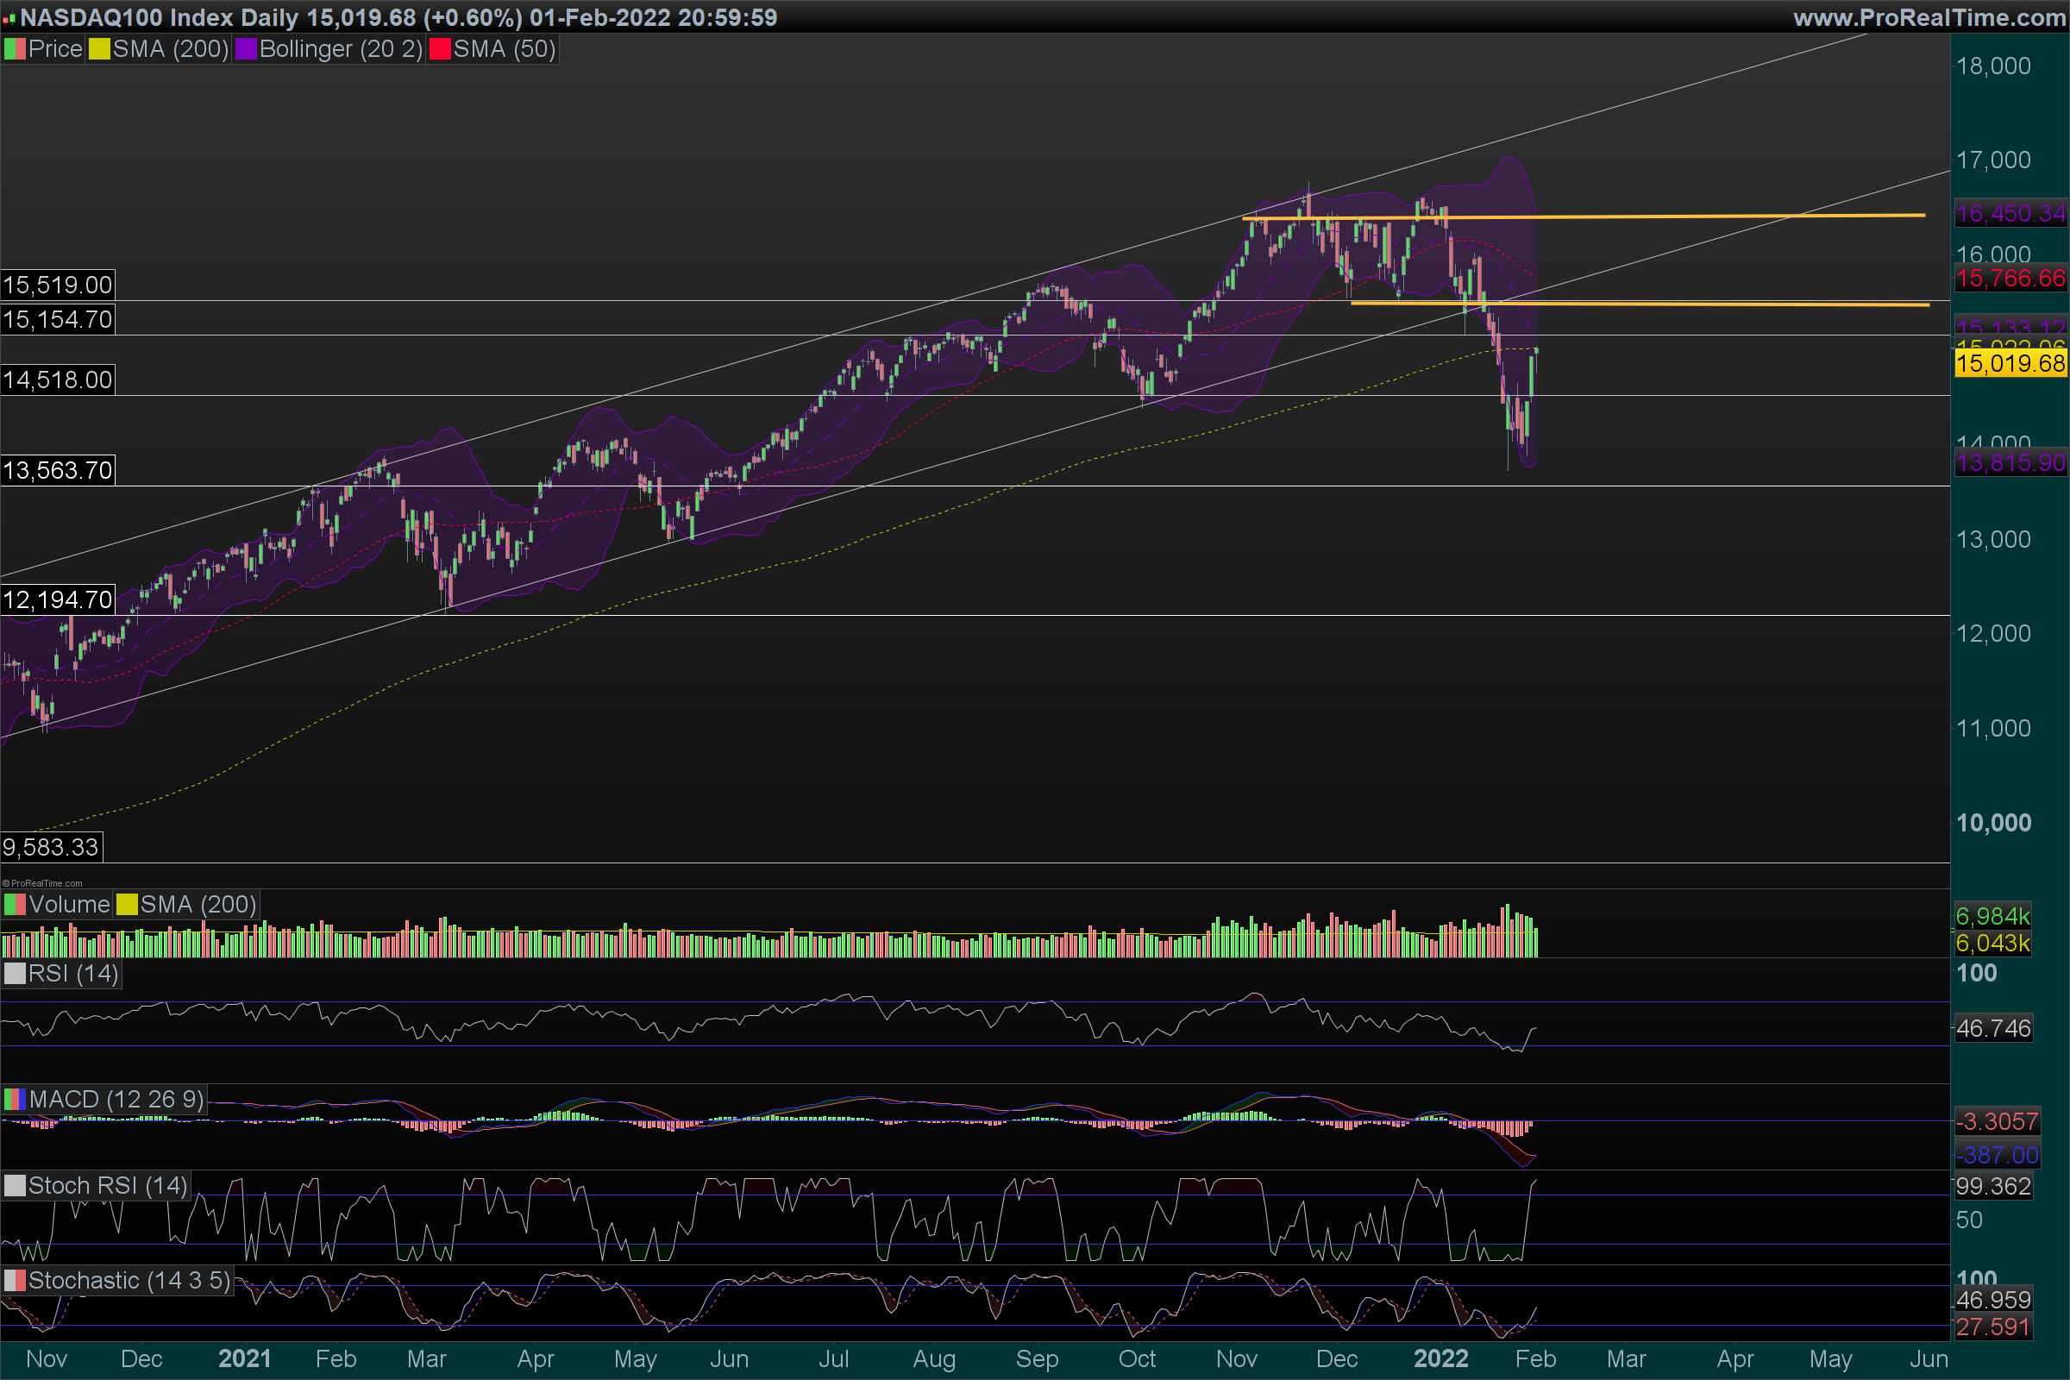Click the purple Bollinger (20 2) swatch
Image resolution: width=2070 pixels, height=1380 pixels.
pos(246,49)
